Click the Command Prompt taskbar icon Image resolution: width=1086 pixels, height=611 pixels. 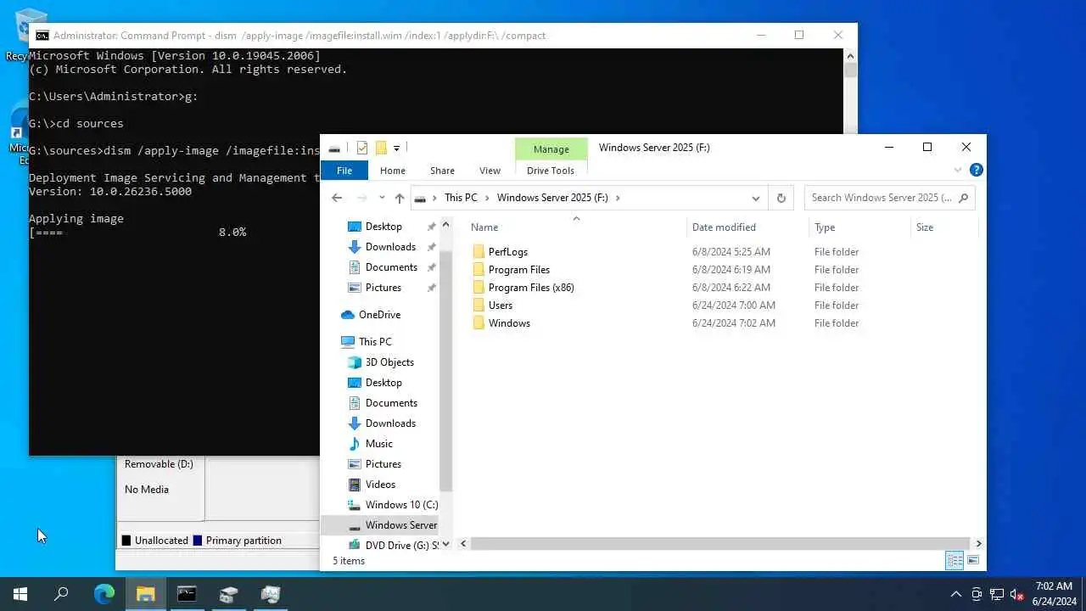[187, 594]
